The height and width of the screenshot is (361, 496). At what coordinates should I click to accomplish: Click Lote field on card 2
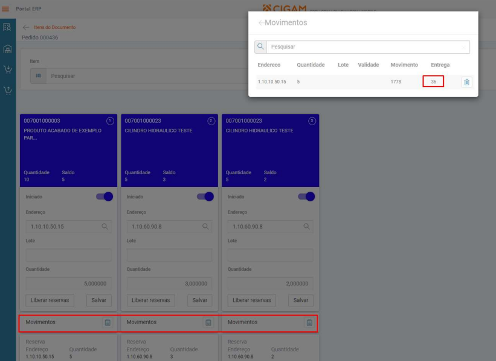[169, 255]
